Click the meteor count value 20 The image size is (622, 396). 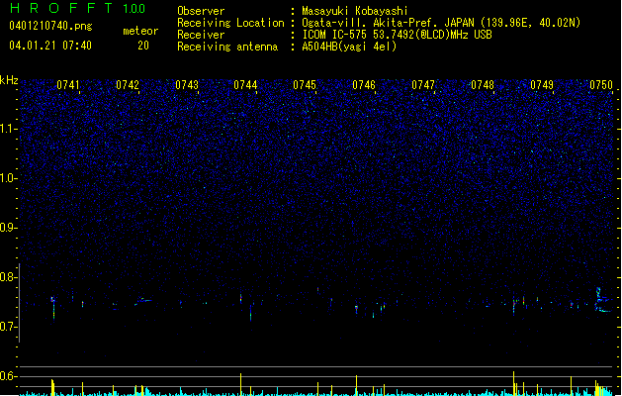click(143, 46)
